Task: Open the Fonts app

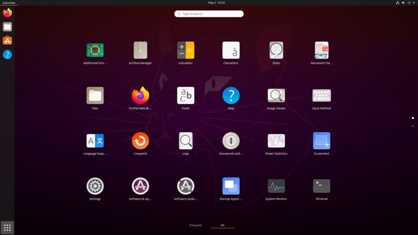Action: (x=186, y=95)
